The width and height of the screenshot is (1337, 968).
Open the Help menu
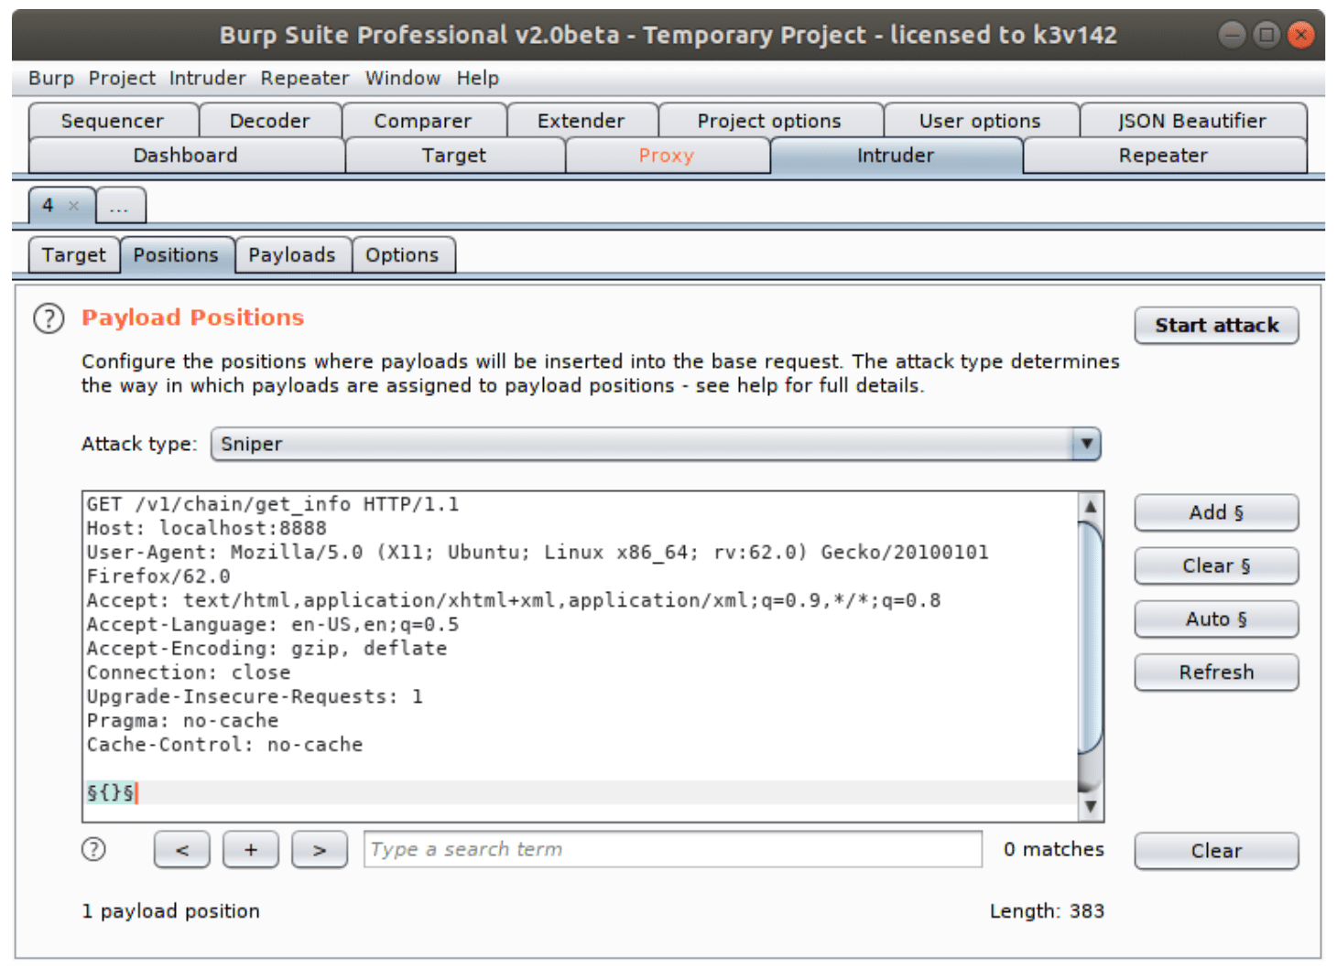[478, 79]
